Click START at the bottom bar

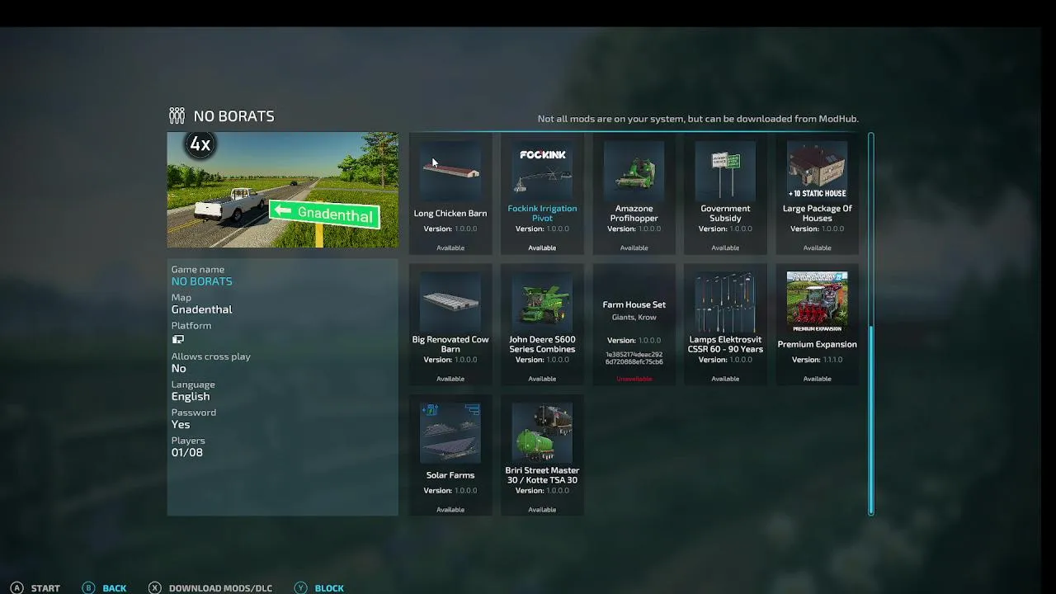[45, 588]
